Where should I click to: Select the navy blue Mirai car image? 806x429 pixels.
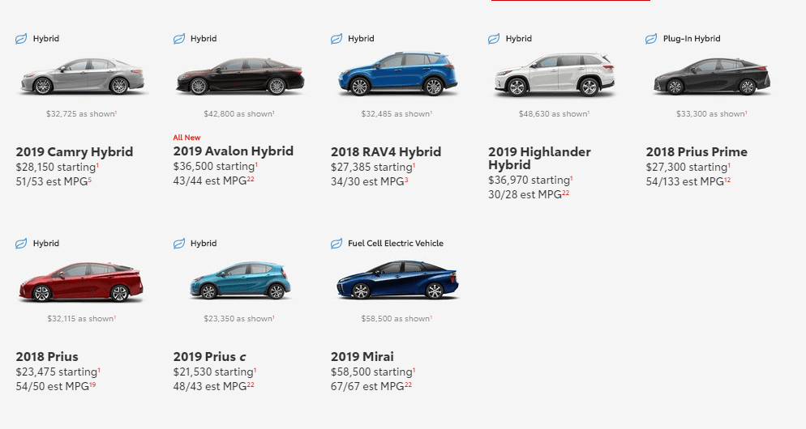point(397,280)
